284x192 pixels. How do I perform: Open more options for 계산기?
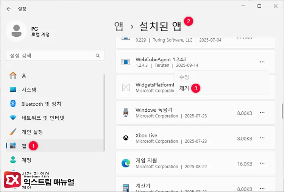(x=262, y=188)
